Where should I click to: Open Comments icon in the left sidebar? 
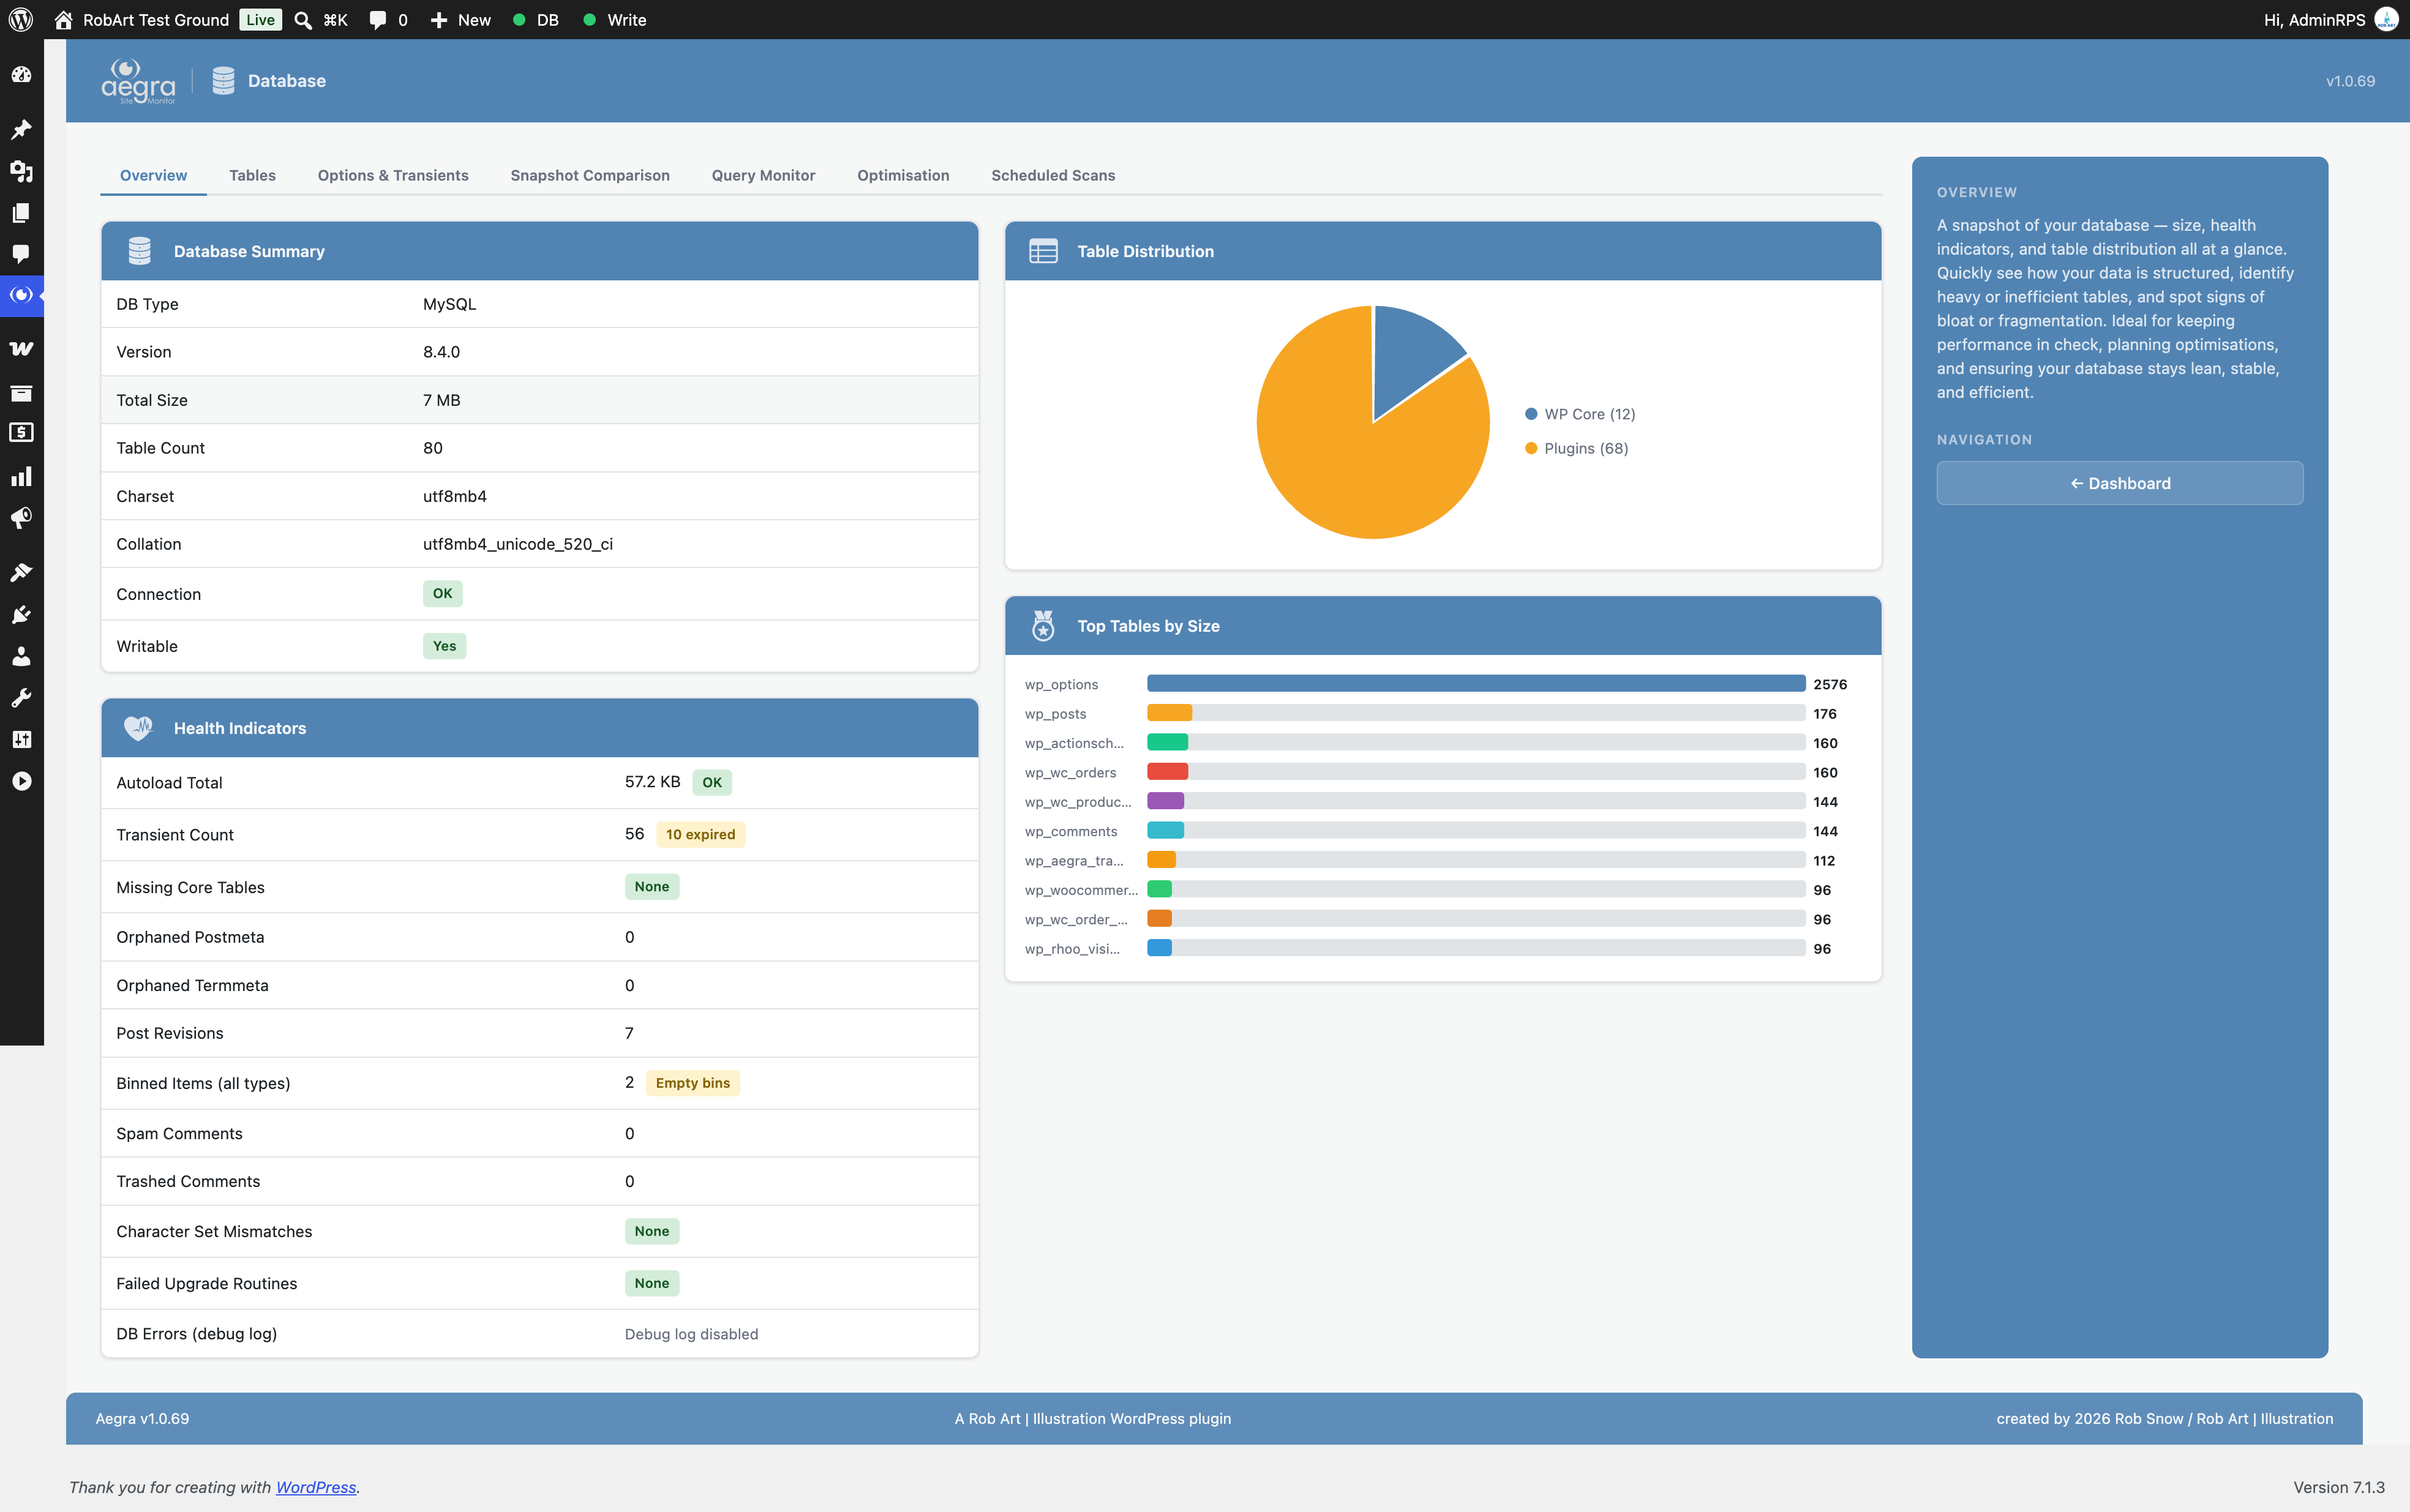(21, 254)
